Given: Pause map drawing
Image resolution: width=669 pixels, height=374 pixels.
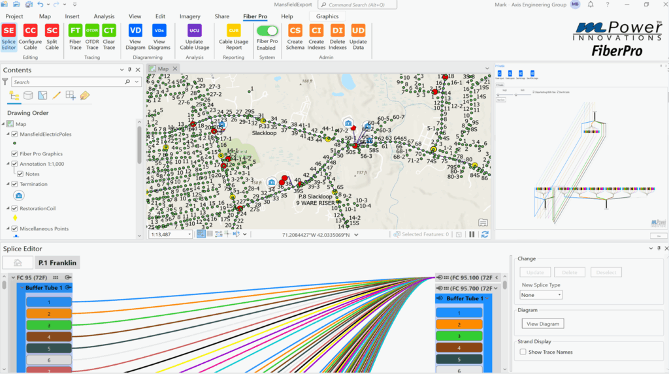Looking at the screenshot, I should click(472, 234).
